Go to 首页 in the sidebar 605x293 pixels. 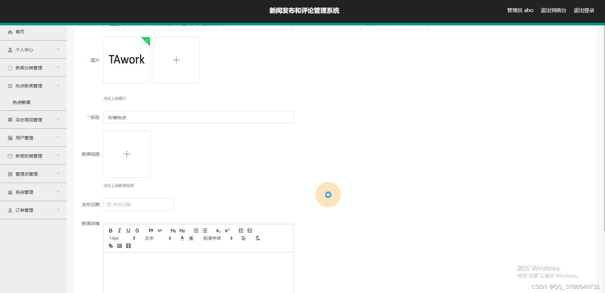(x=33, y=32)
